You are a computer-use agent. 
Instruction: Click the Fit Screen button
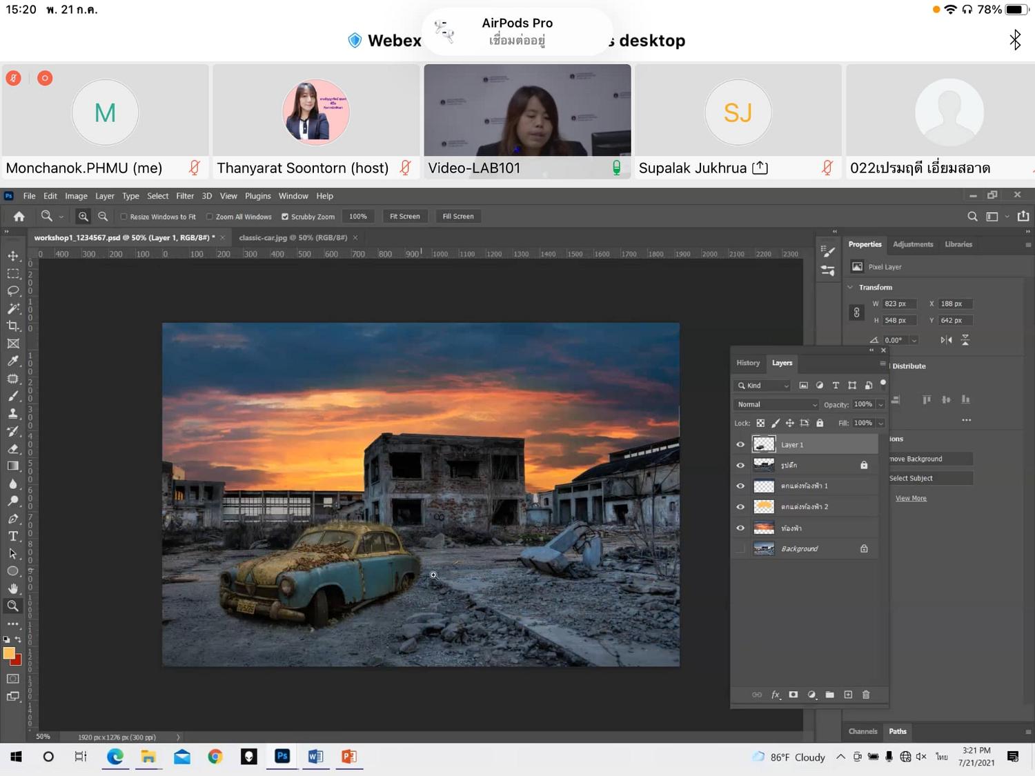(405, 217)
